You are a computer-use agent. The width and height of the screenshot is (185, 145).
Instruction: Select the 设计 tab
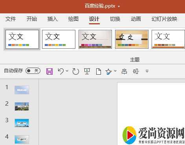click(94, 19)
